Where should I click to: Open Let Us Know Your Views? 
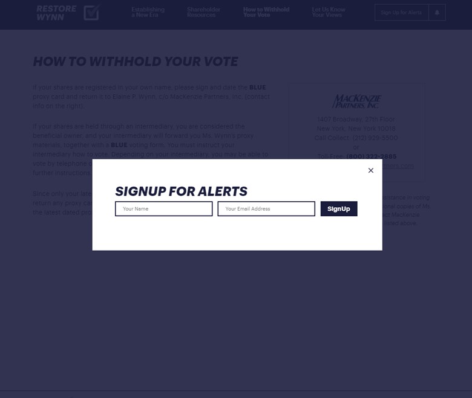click(x=329, y=12)
